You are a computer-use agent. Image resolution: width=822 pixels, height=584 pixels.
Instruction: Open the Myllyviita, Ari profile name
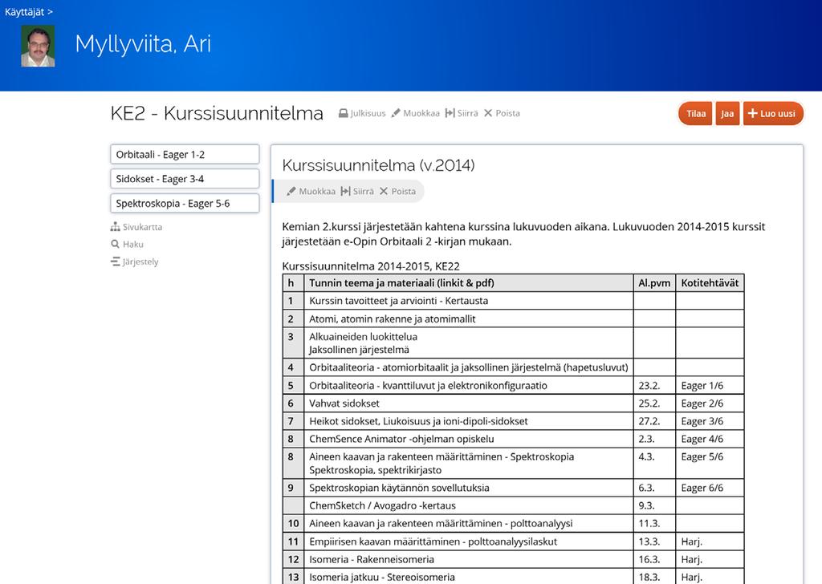(143, 44)
